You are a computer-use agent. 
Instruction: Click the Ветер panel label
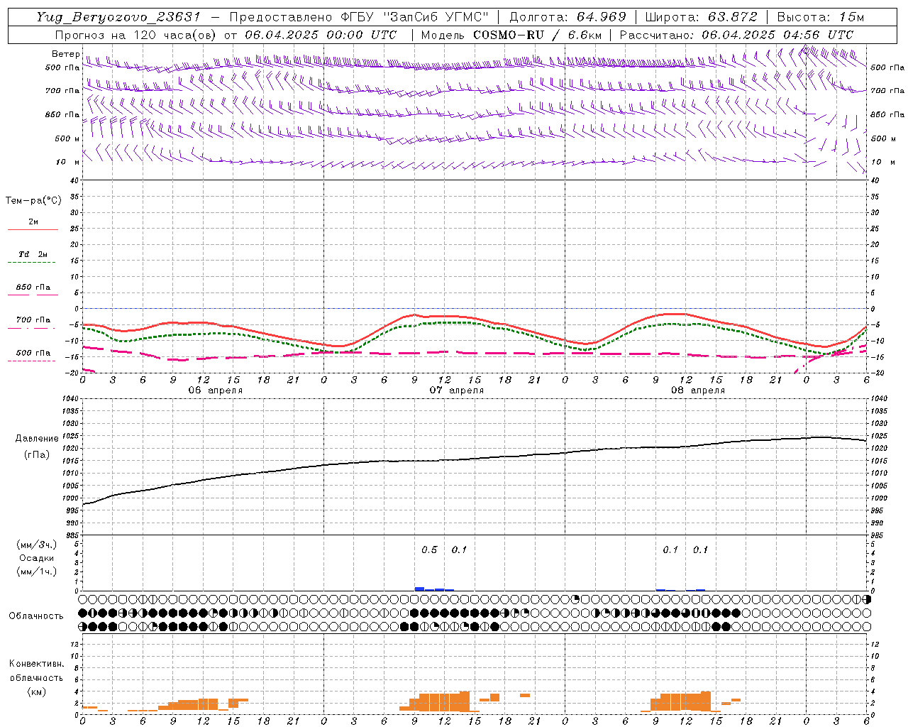[66, 54]
